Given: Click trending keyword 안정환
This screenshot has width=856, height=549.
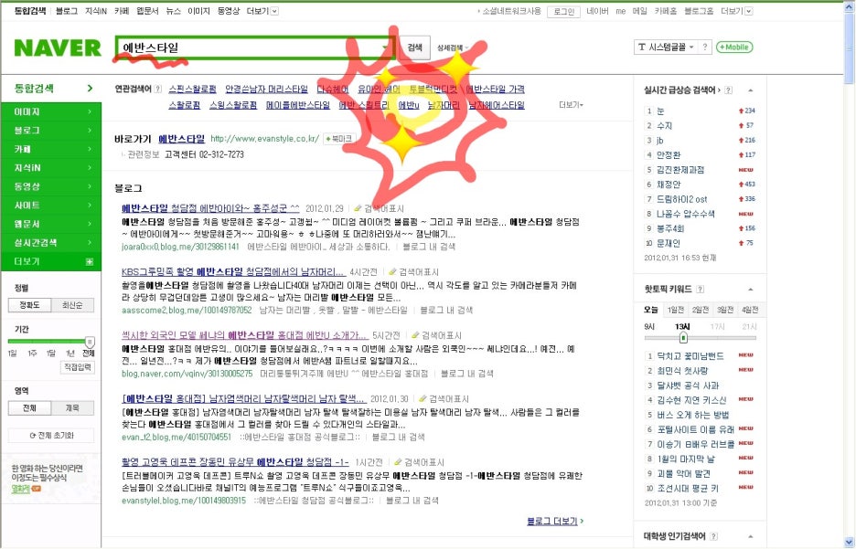Looking at the screenshot, I should point(669,155).
